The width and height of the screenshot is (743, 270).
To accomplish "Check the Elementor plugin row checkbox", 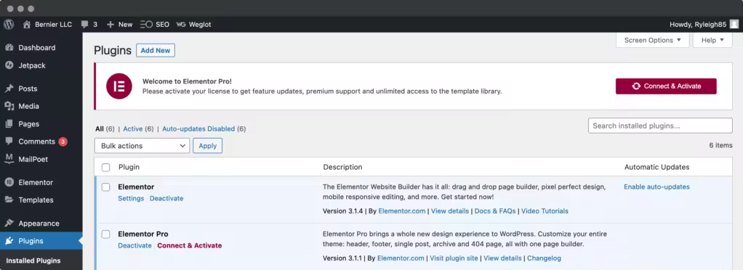I will click(x=105, y=187).
